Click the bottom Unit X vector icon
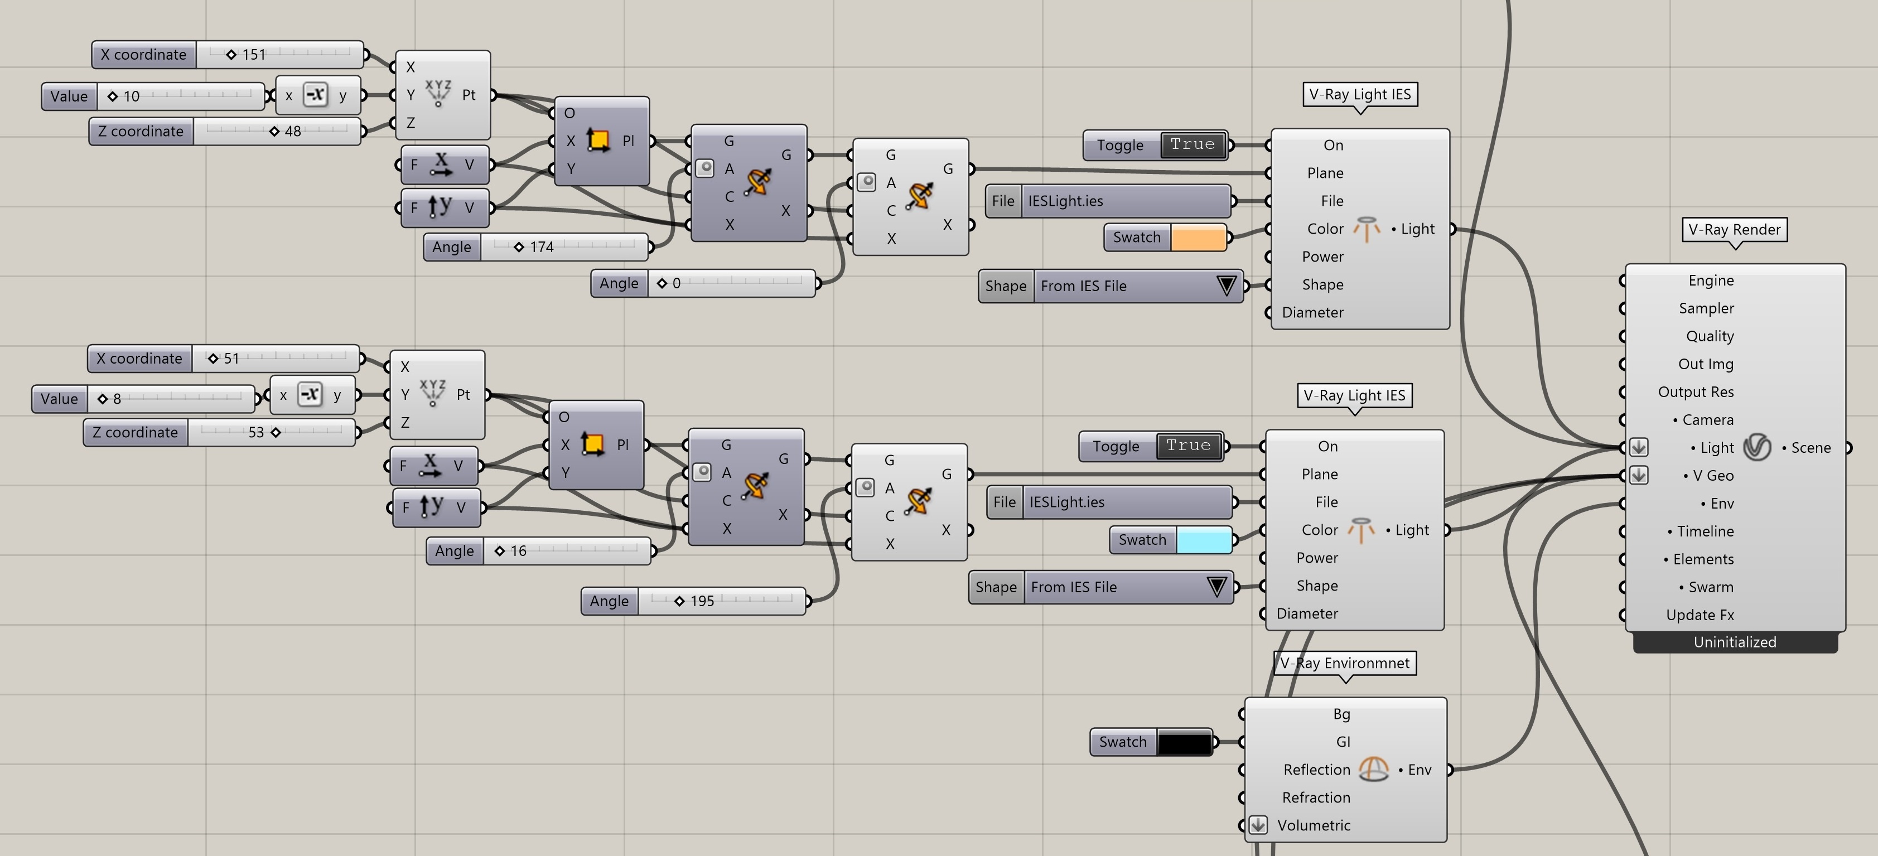 [430, 465]
